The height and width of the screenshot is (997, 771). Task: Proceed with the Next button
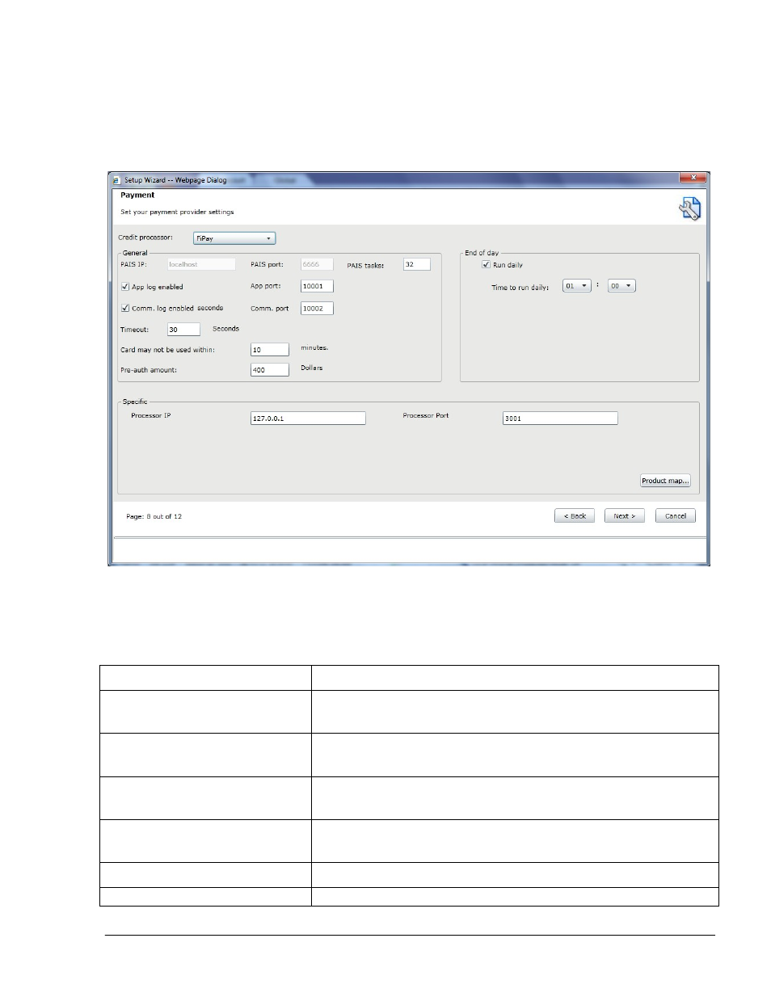625,516
